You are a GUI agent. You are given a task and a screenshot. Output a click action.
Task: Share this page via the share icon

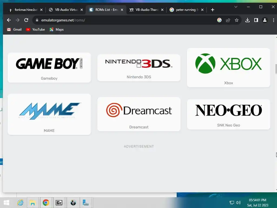[228, 20]
